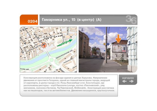Click the text line starting движения от проспекта Гагарина
Screen dimensions: 157x111
(x=67, y=80)
